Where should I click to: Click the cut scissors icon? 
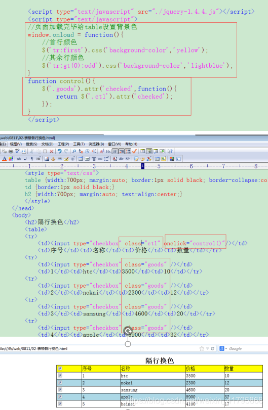tap(32, 151)
